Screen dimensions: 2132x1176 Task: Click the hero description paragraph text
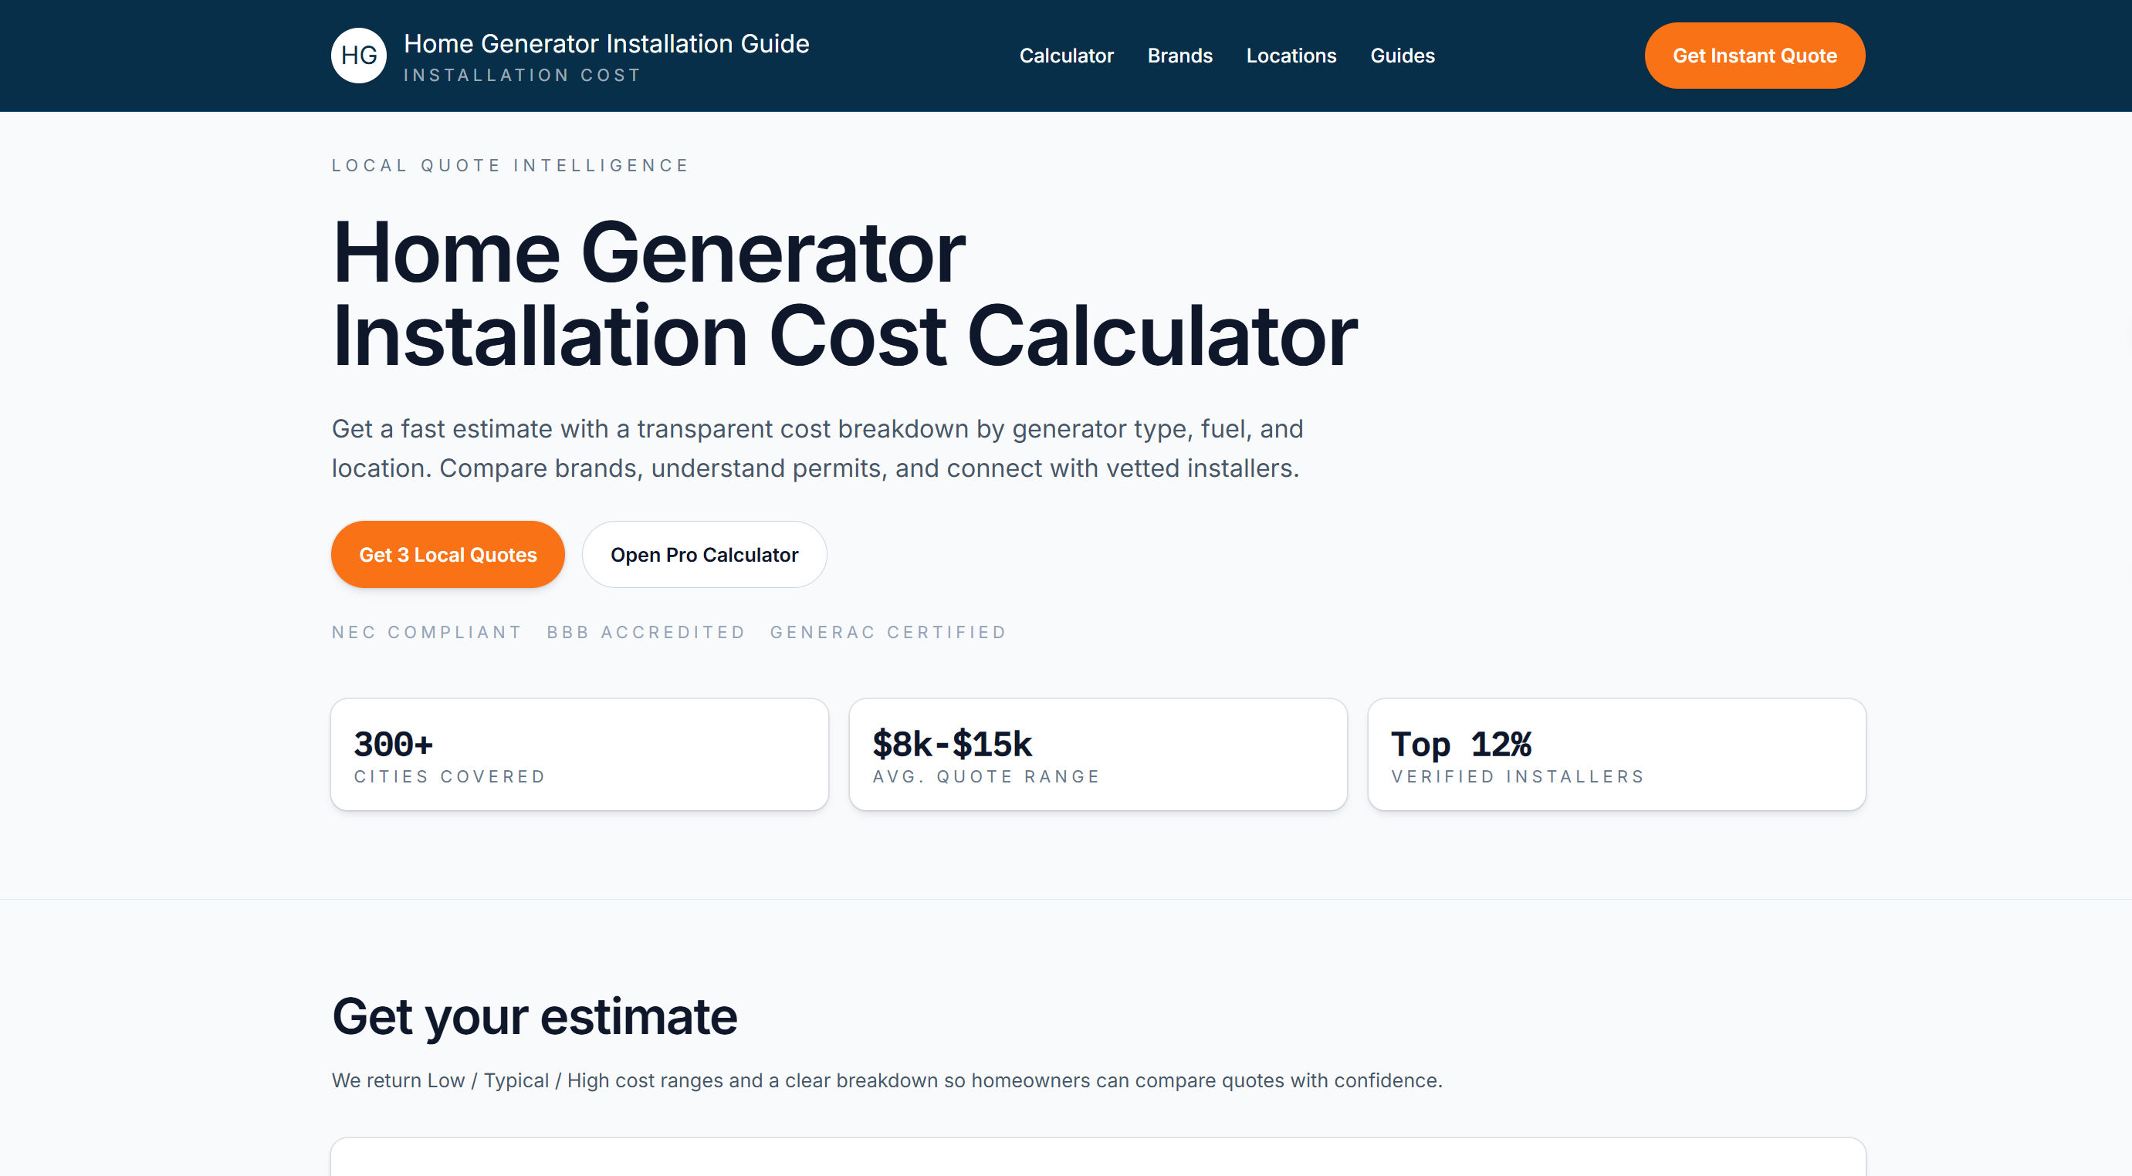817,448
